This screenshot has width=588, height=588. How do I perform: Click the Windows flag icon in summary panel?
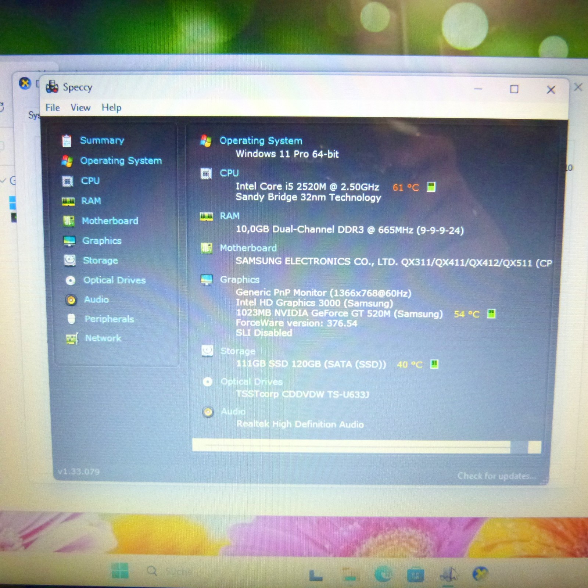pos(206,140)
